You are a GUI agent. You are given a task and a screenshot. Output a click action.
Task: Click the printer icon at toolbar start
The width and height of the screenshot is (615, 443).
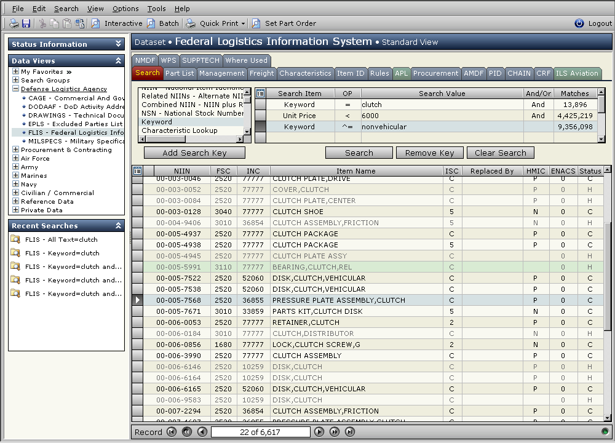[14, 23]
